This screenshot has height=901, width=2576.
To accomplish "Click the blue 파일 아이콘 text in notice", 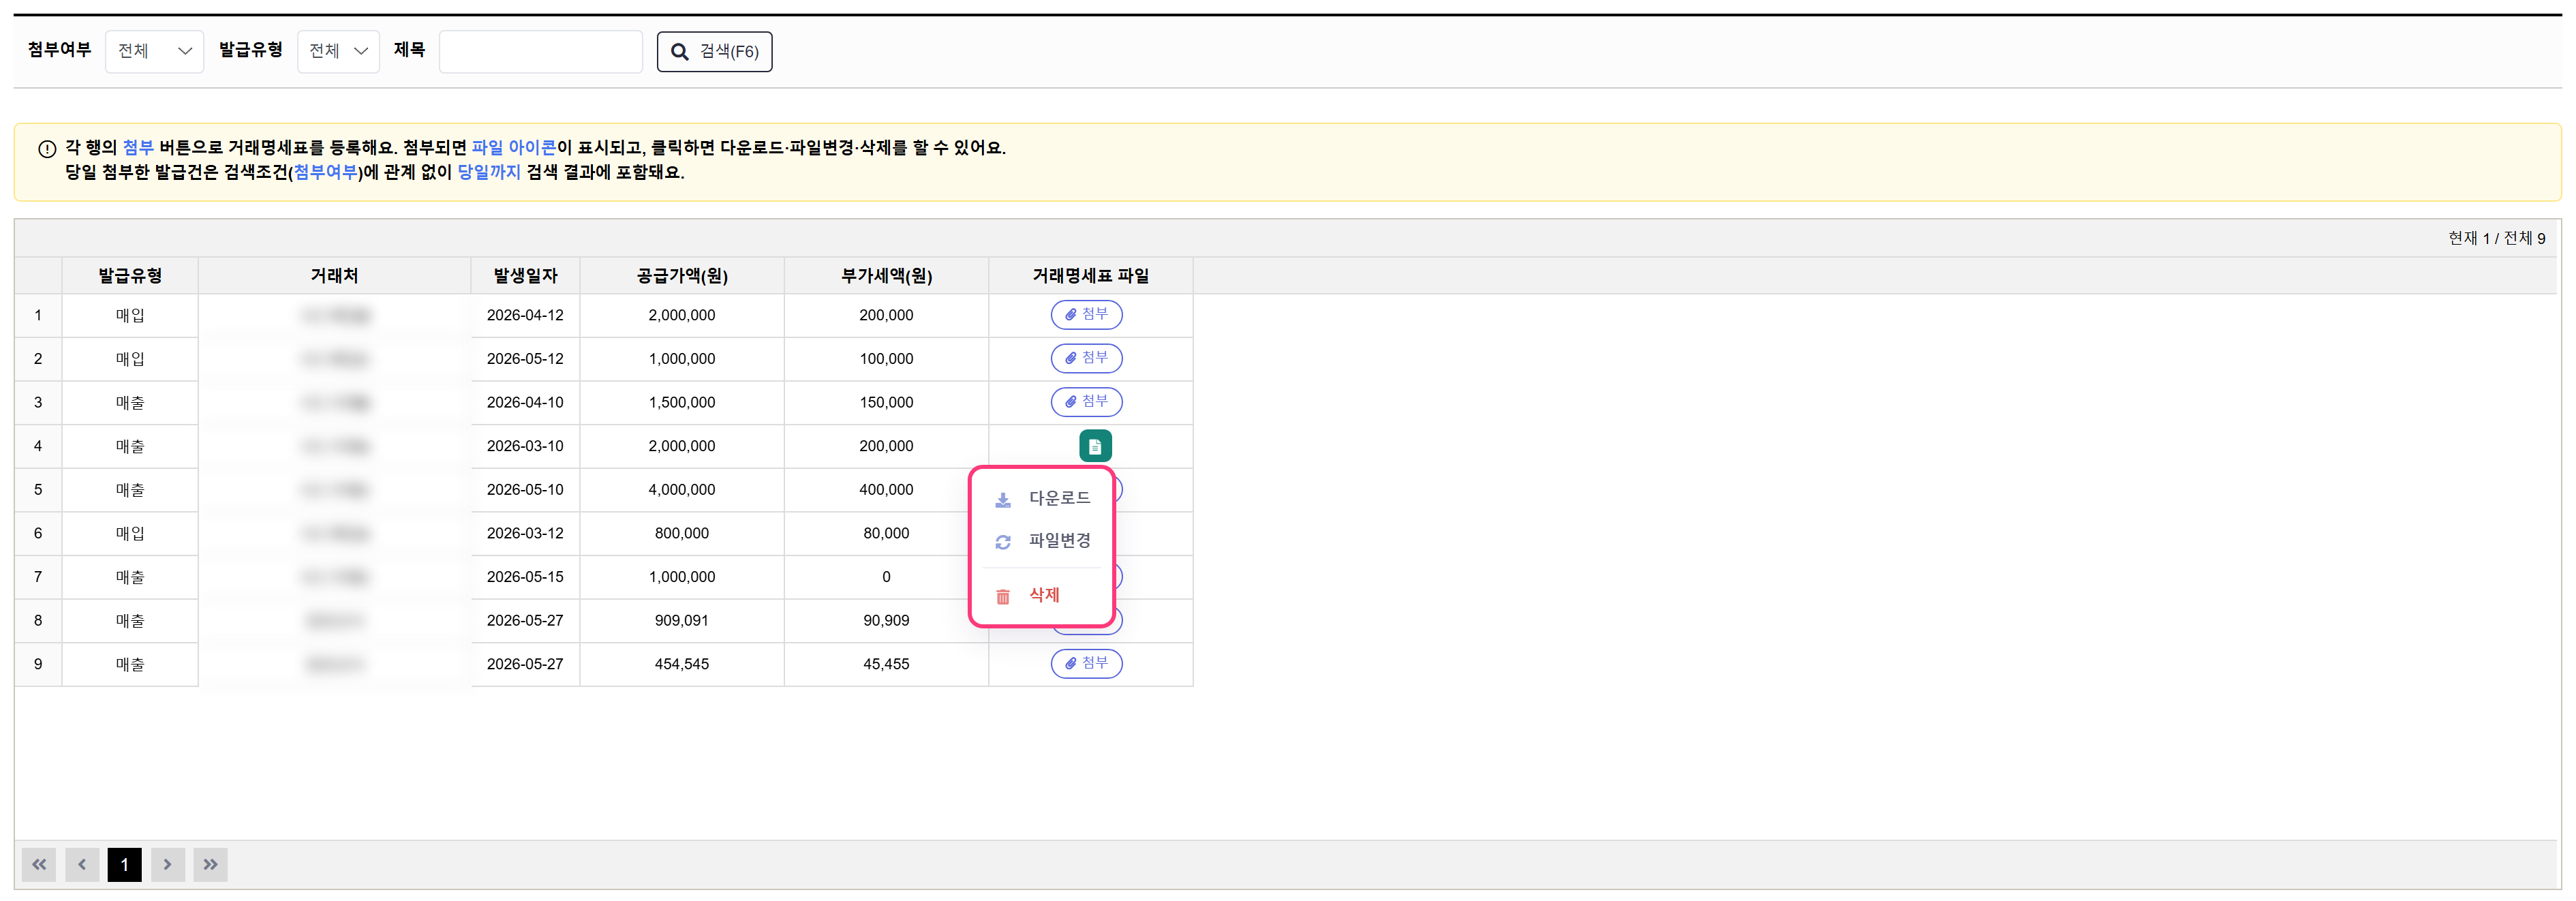I will tap(513, 148).
